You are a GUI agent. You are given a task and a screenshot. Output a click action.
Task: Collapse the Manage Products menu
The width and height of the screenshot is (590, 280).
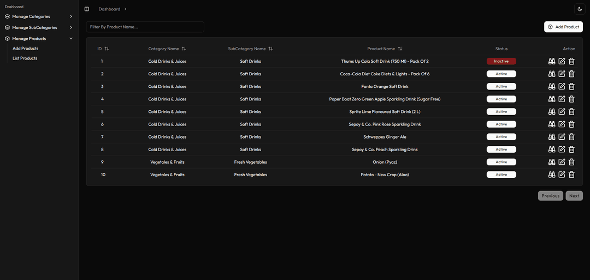(39, 38)
